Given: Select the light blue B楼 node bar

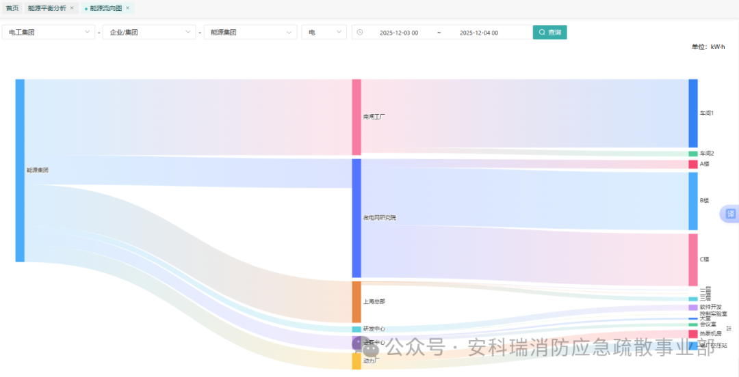Looking at the screenshot, I should [x=692, y=201].
